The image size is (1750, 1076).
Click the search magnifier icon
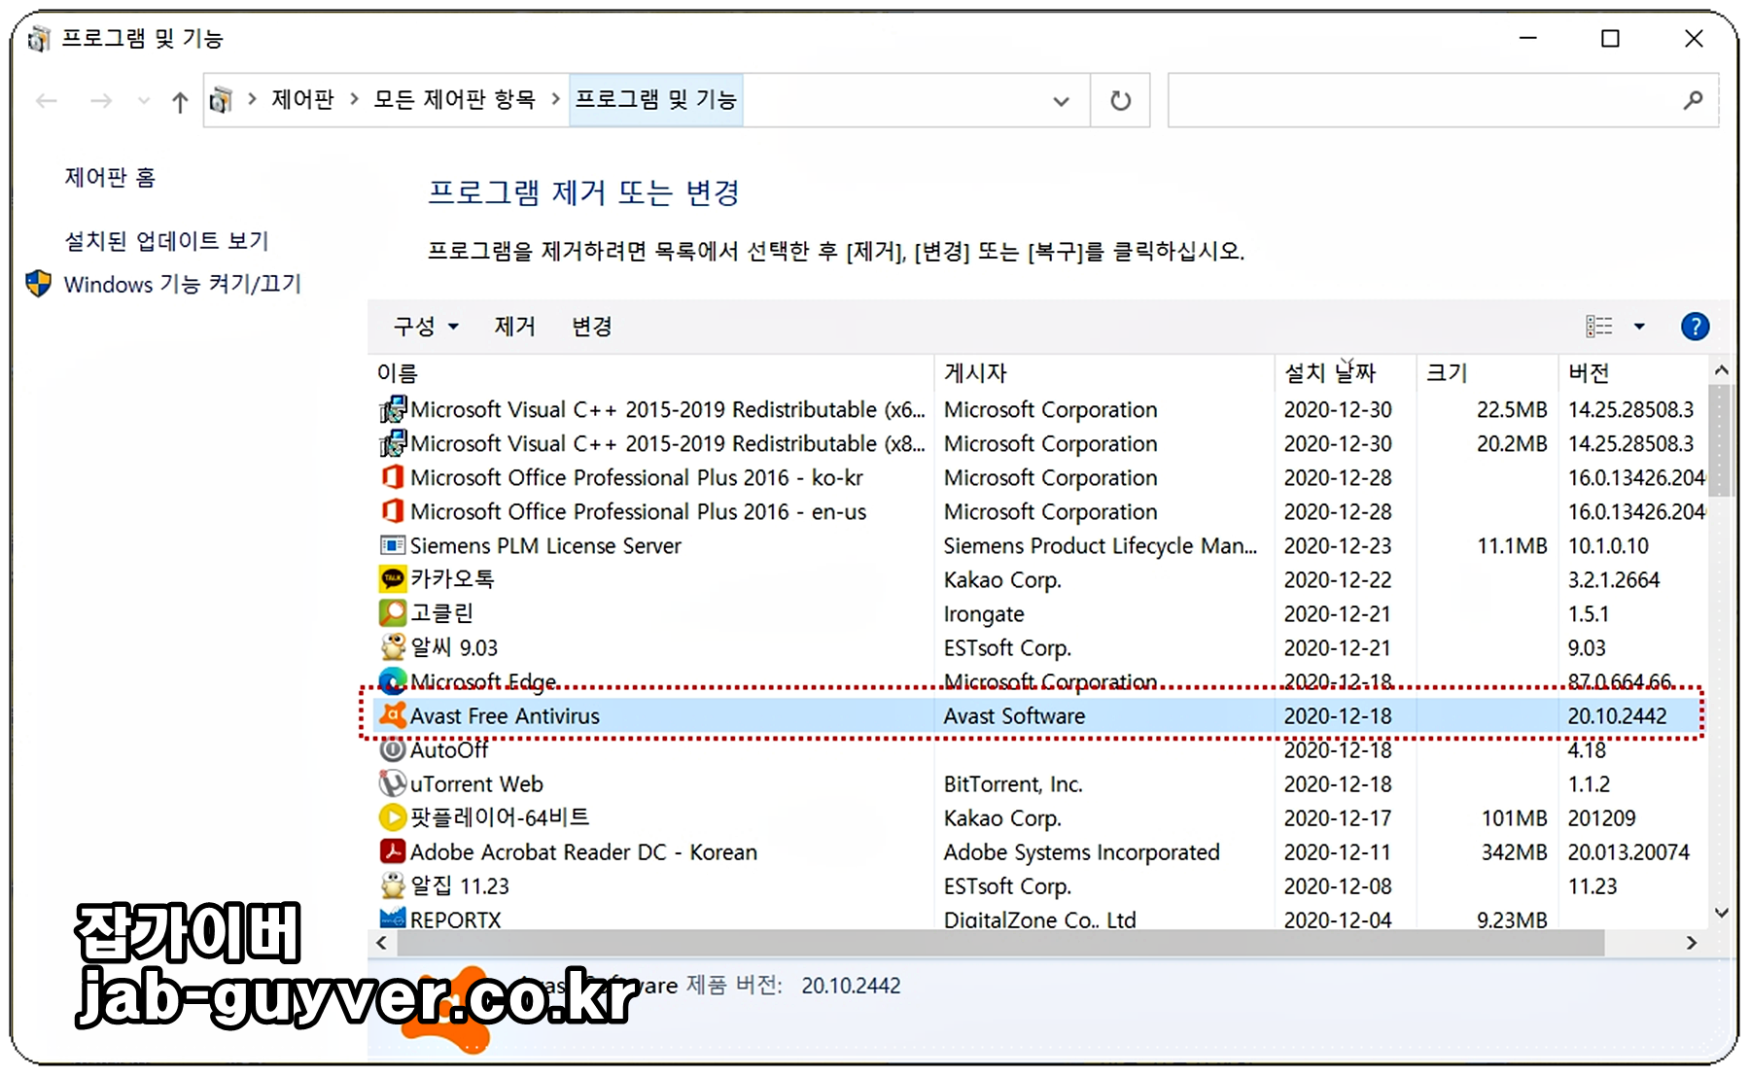coord(1693,100)
